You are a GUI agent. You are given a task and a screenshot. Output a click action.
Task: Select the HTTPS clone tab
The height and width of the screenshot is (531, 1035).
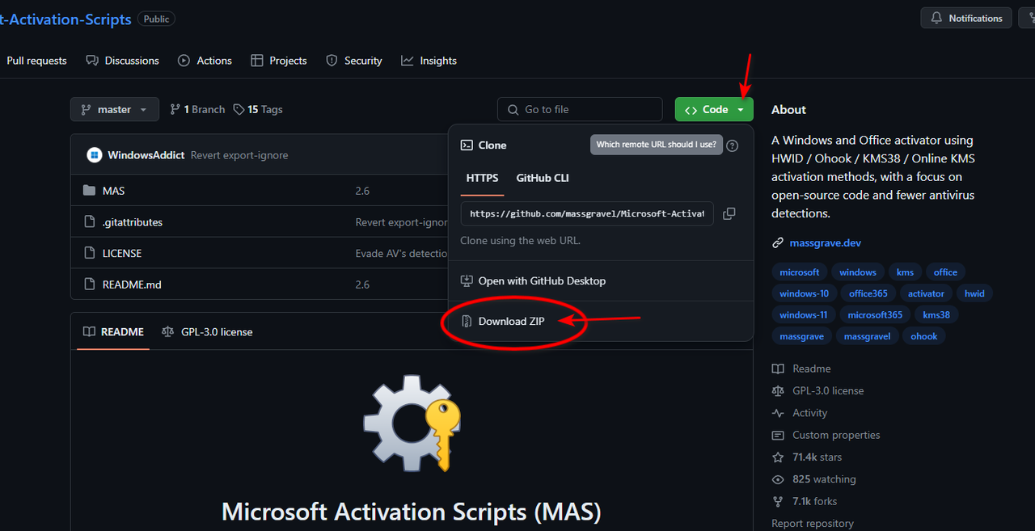coord(483,178)
